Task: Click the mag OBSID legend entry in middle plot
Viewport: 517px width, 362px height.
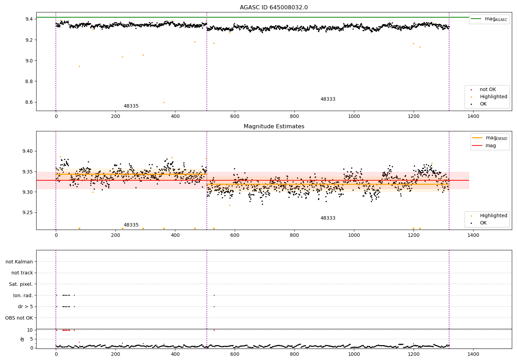Action: click(489, 138)
